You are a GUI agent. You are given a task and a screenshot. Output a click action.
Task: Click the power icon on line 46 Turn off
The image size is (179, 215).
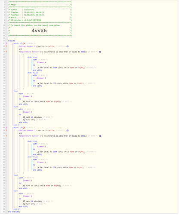(24, 120)
